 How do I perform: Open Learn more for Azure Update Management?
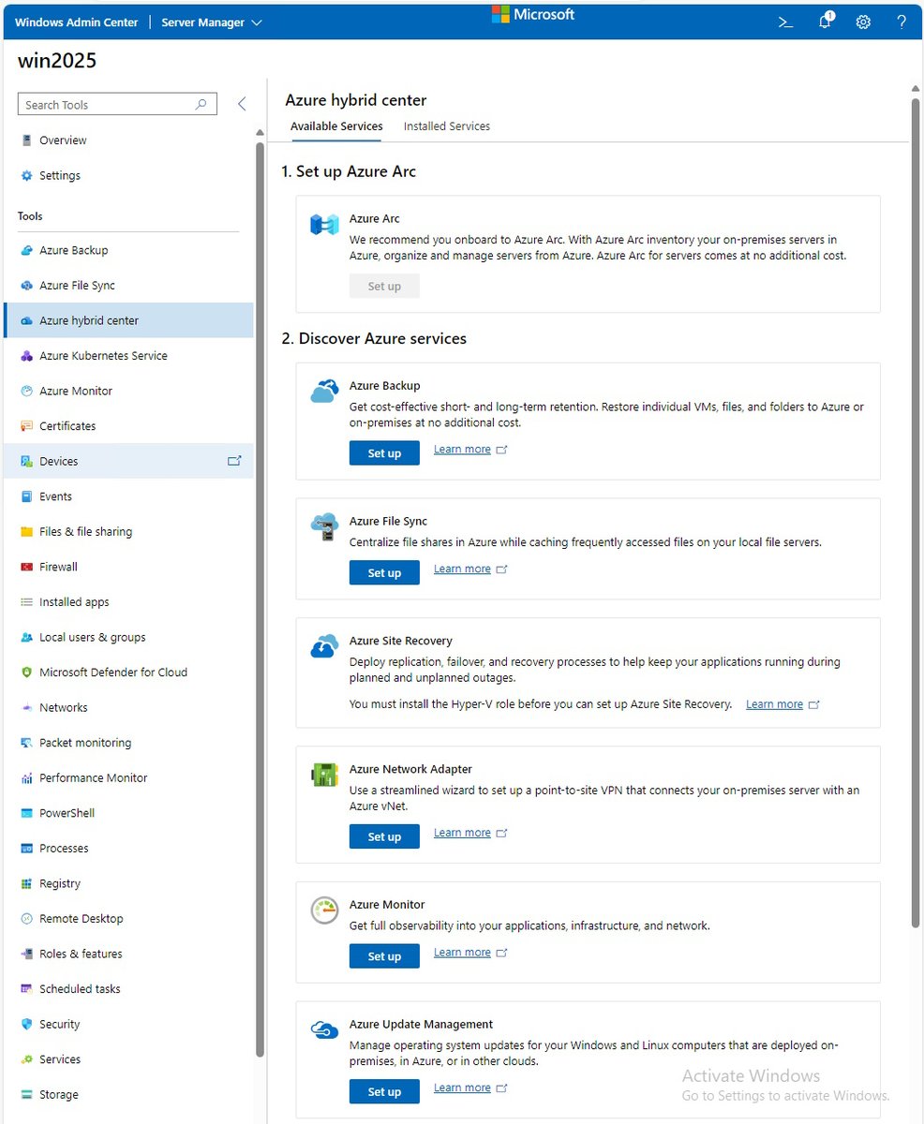coord(470,1087)
